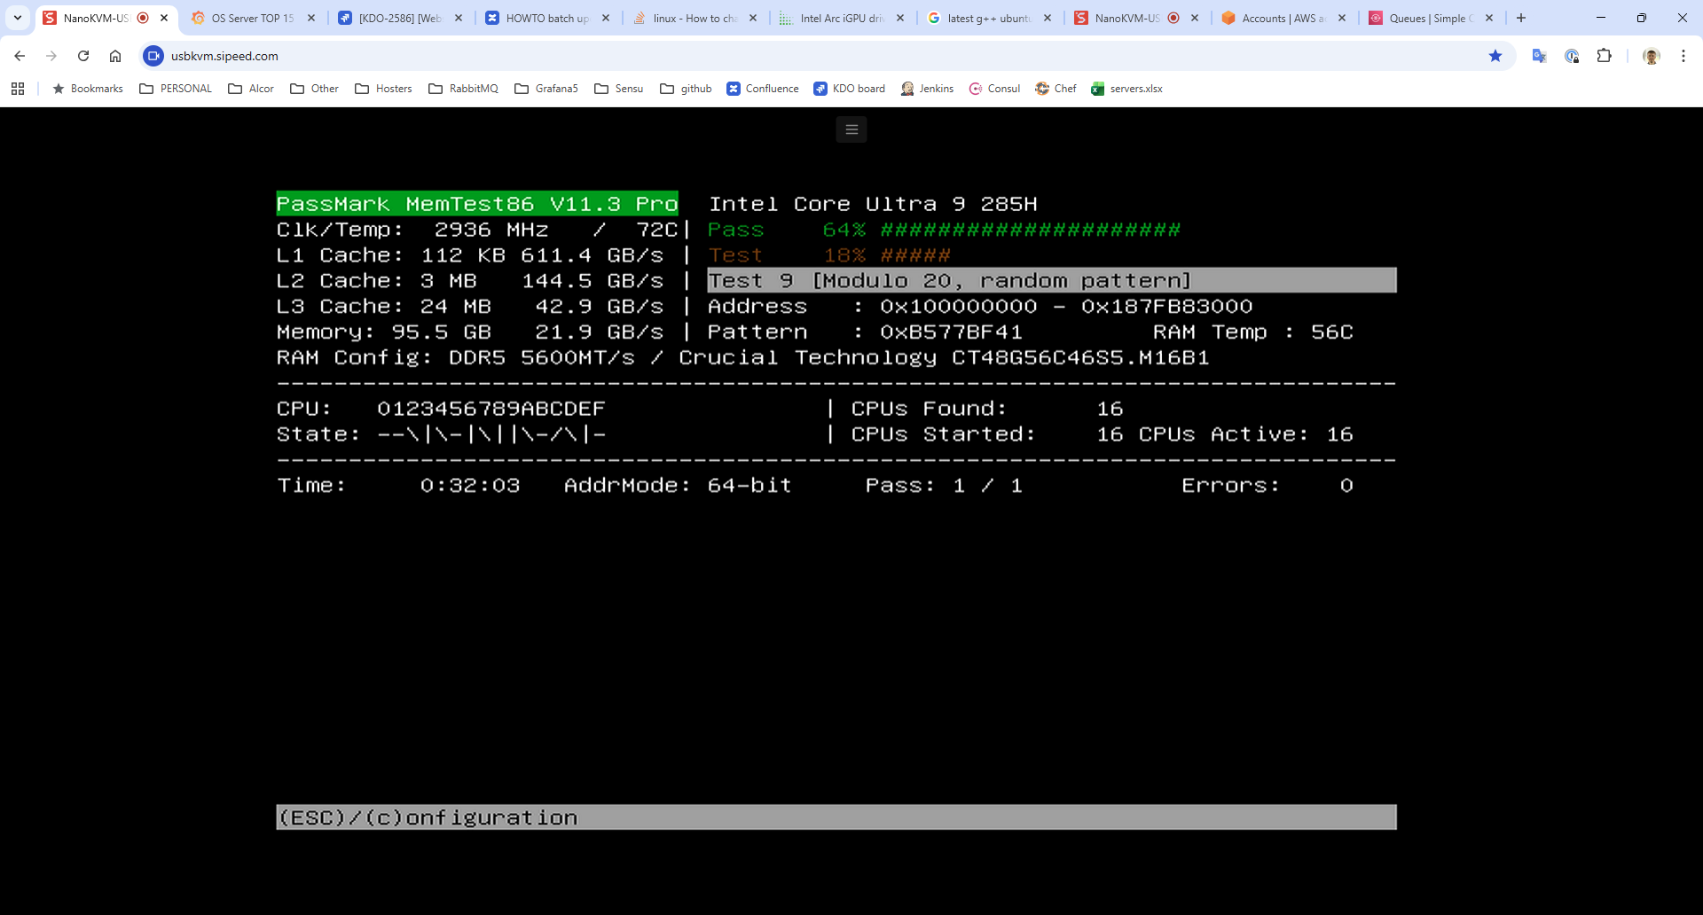
Task: Switch to the Intel Arc iGPU tab
Action: pos(841,18)
